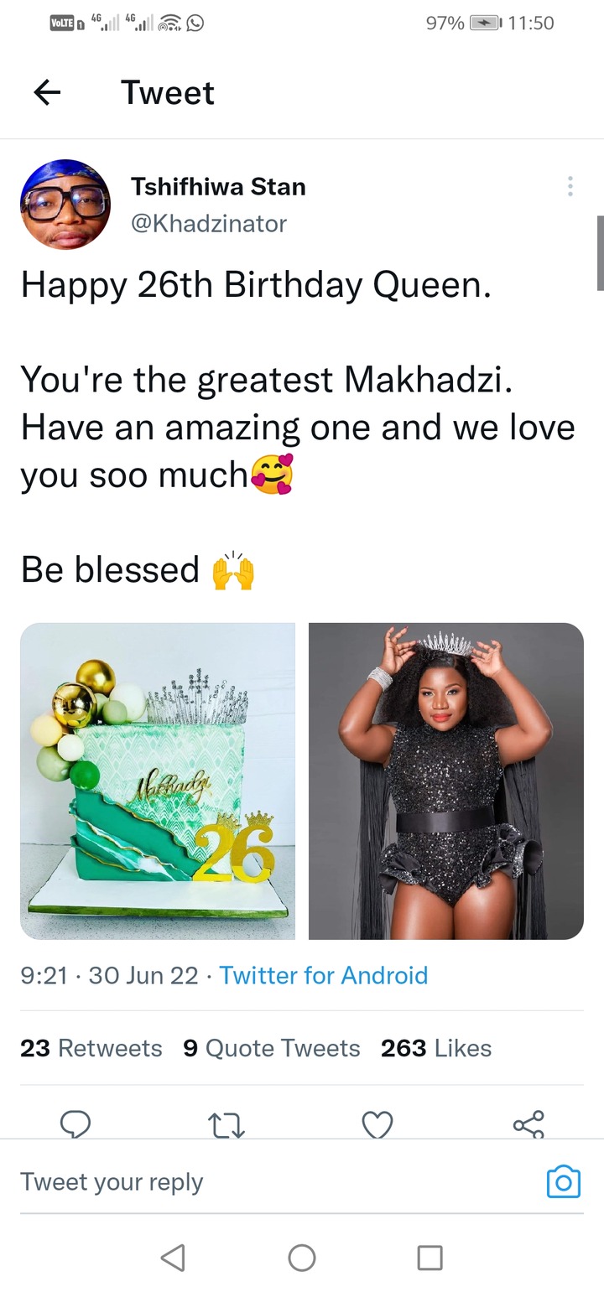Open Tshifhiwa Stan's profile picture

tap(65, 205)
